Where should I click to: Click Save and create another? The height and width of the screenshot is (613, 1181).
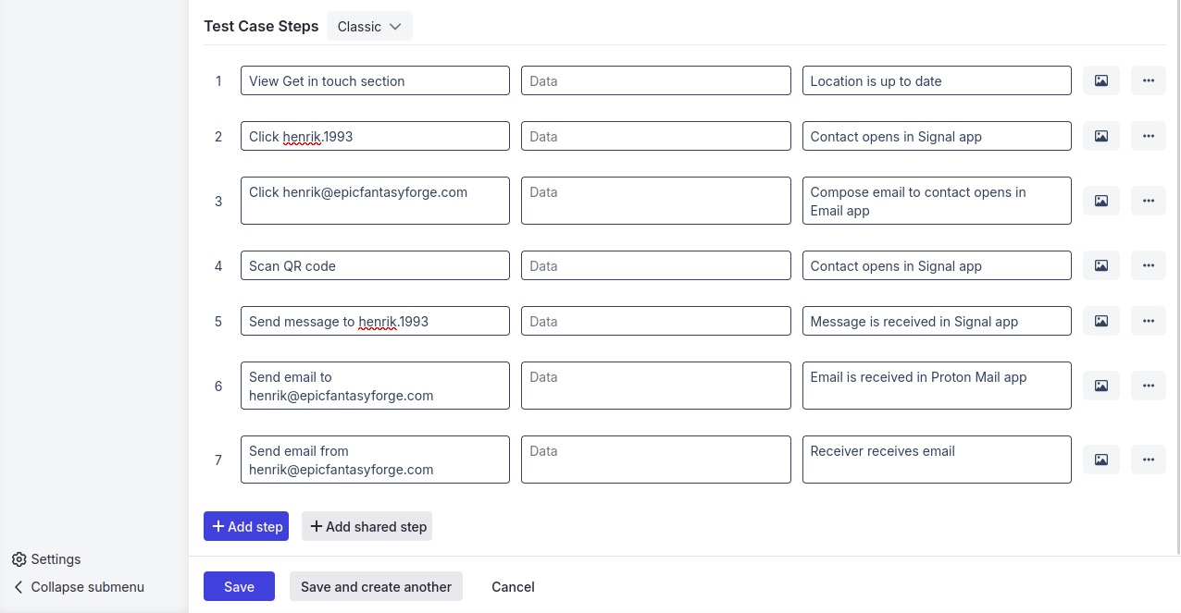tap(376, 586)
